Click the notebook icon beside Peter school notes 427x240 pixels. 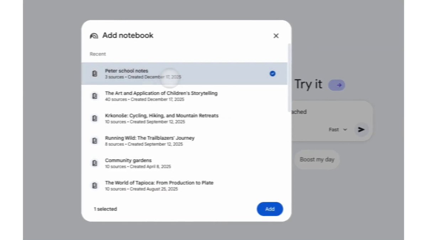tap(95, 73)
